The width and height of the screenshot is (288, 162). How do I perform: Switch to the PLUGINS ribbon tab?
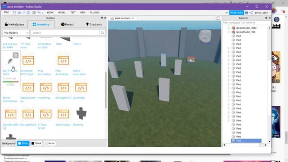94,13
